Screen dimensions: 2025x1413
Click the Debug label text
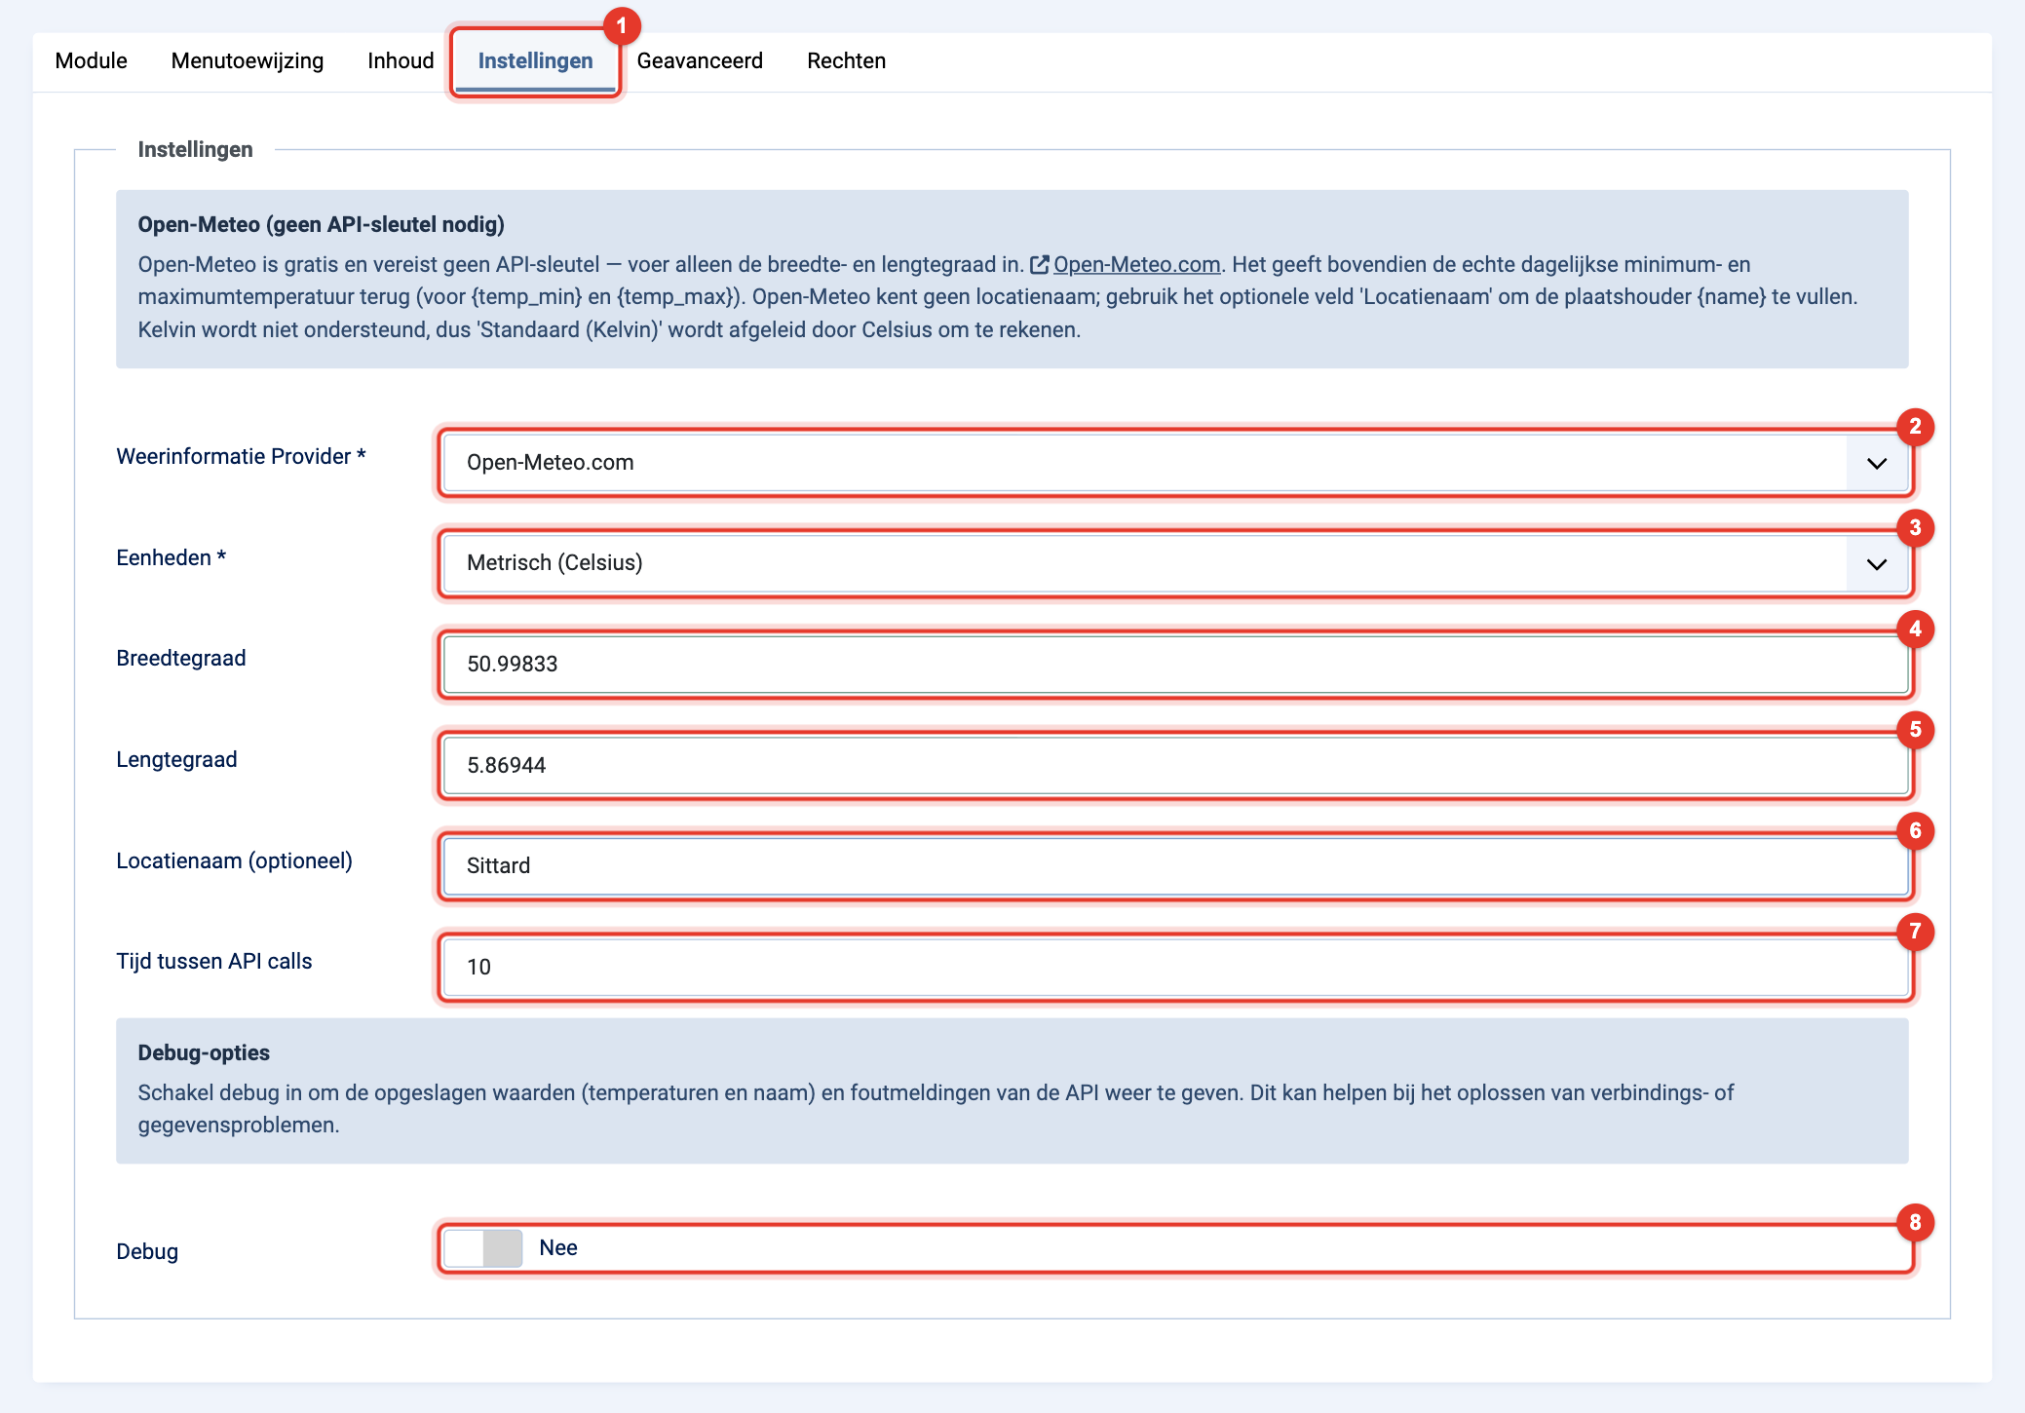click(147, 1251)
